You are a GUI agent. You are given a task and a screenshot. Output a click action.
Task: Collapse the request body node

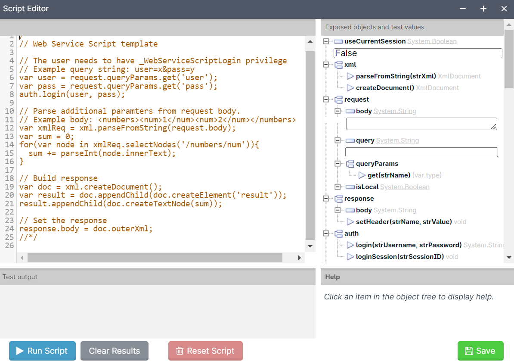338,111
